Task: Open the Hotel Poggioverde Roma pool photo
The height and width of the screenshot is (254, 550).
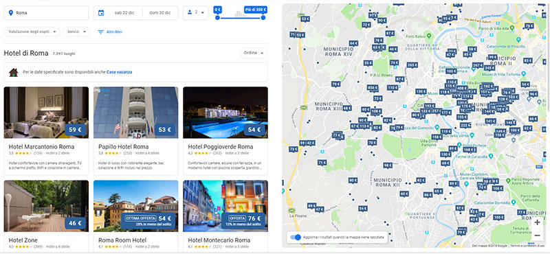Action: pyautogui.click(x=225, y=113)
